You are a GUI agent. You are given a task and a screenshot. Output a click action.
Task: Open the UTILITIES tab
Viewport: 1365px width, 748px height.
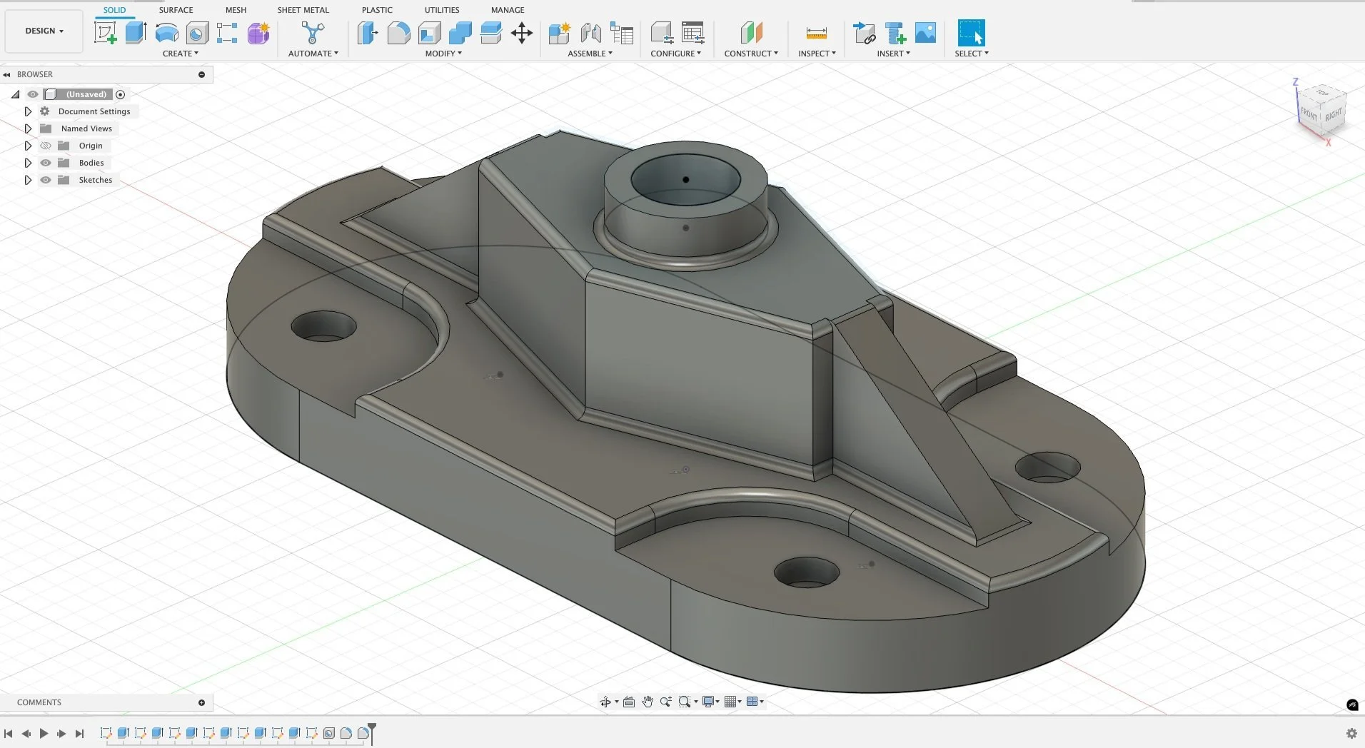coord(442,10)
